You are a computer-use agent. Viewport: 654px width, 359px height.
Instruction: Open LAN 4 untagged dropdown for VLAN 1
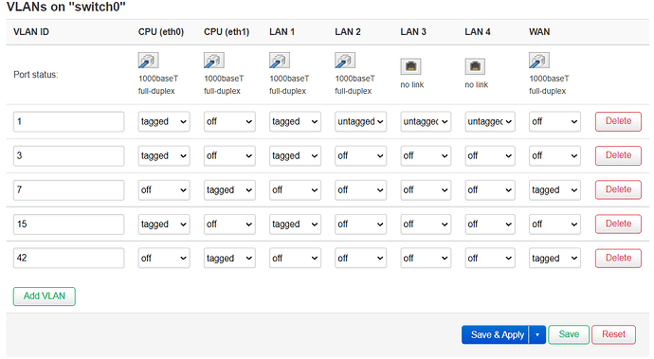coord(490,122)
